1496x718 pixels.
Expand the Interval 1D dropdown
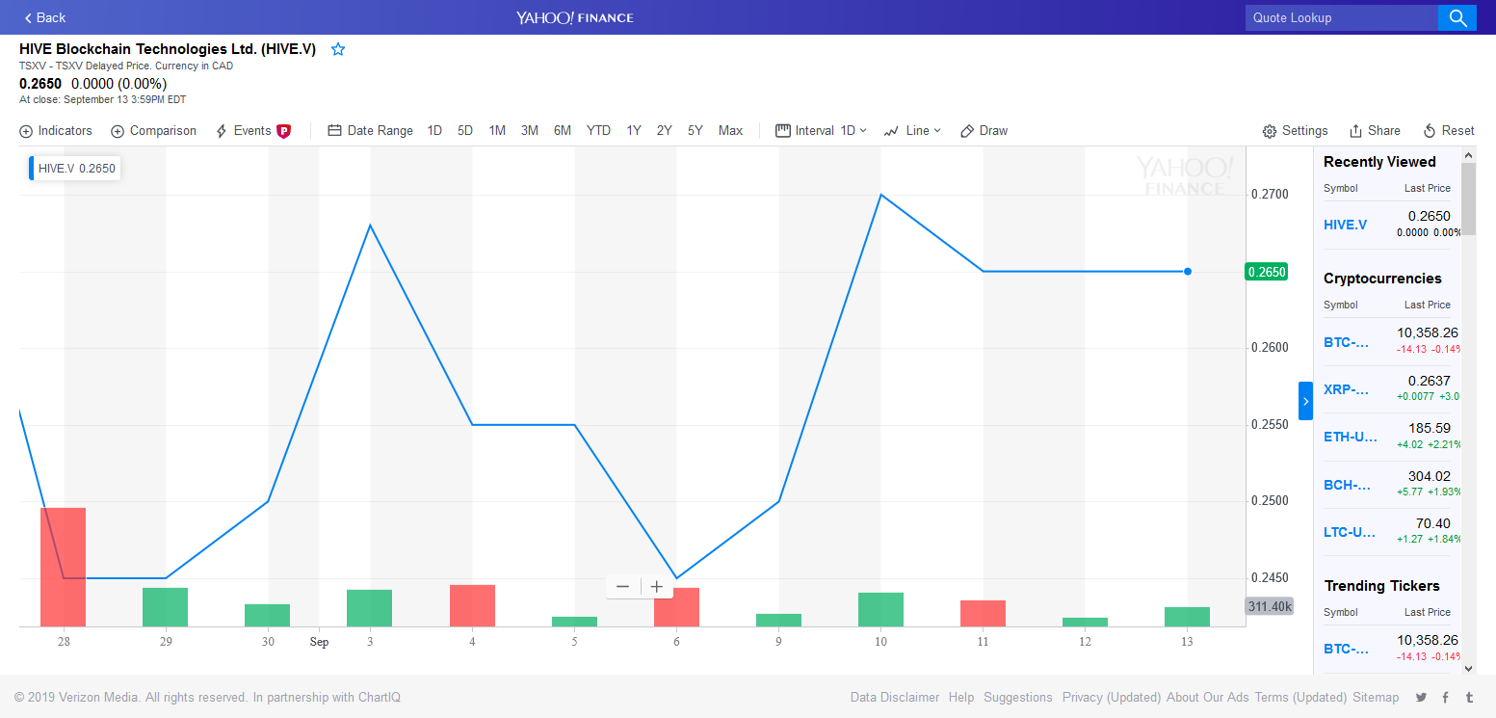click(822, 131)
